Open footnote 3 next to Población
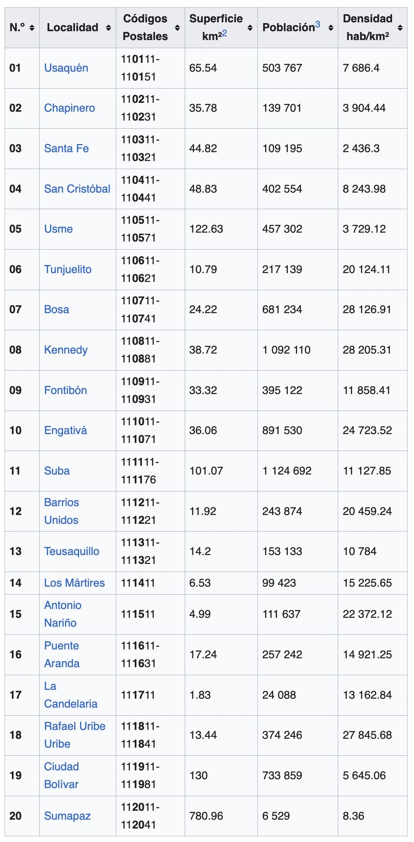 point(317,25)
